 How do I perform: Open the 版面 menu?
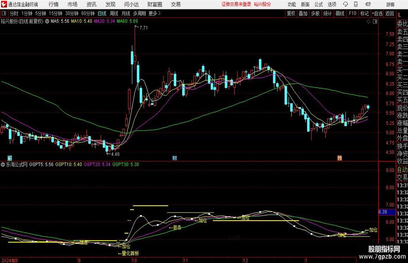(305, 4)
